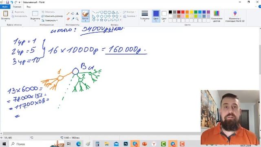
Task: Switch to the View (Вид) tab
Action: coord(29,7)
